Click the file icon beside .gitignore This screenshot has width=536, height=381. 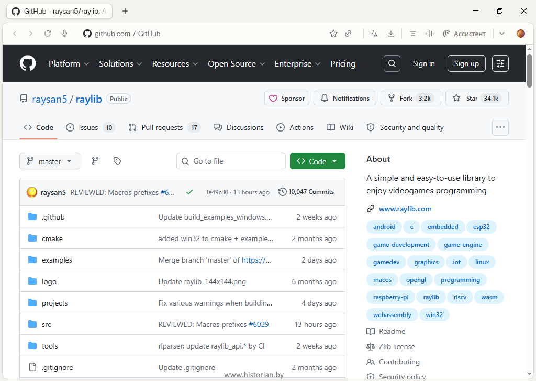click(32, 367)
